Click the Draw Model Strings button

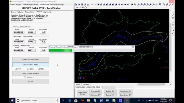83,93
